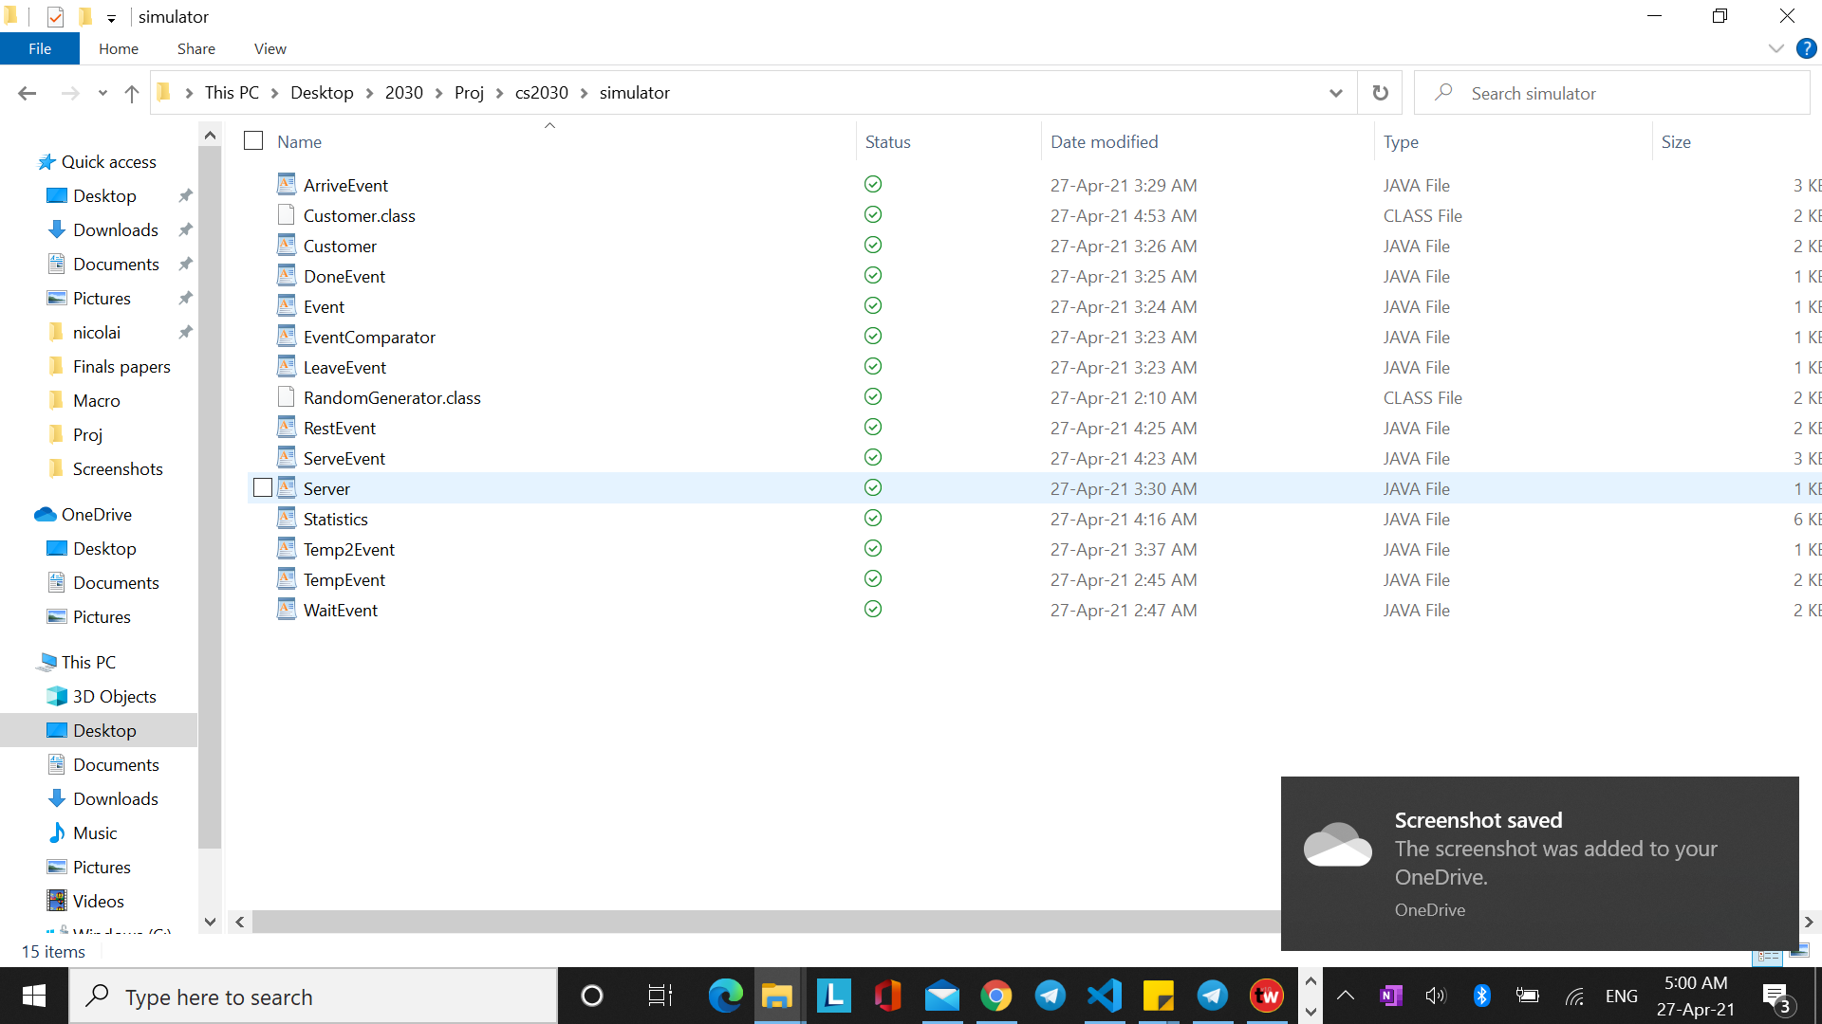Expand the address bar history dropdown
This screenshot has height=1024, width=1822.
[x=1335, y=93]
